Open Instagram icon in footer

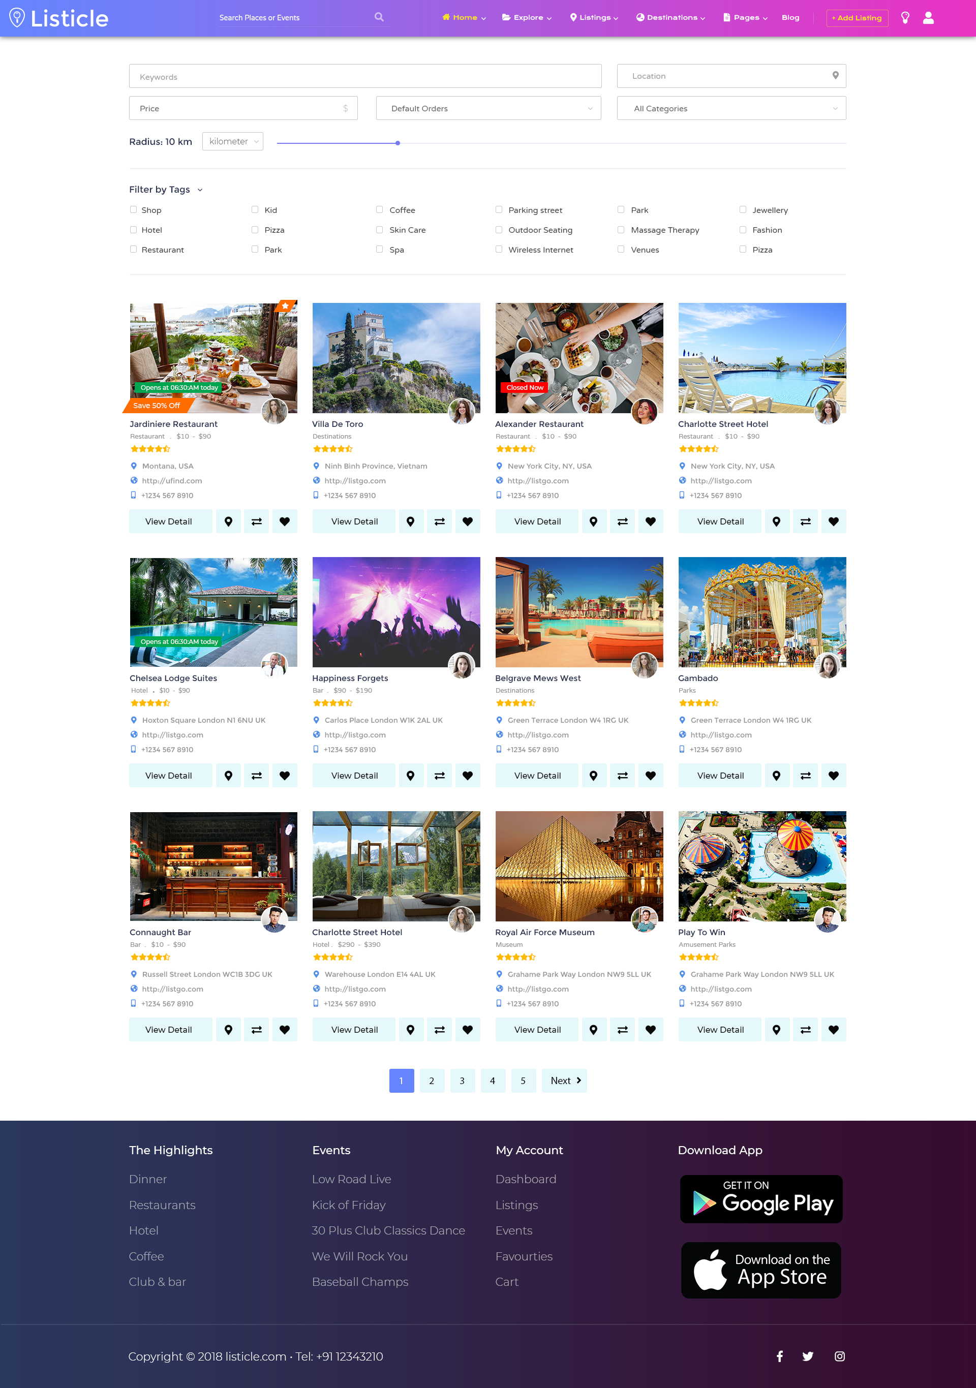click(839, 1356)
